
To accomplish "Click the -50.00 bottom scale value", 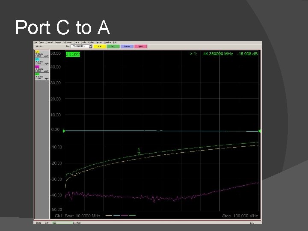I will tap(56, 210).
